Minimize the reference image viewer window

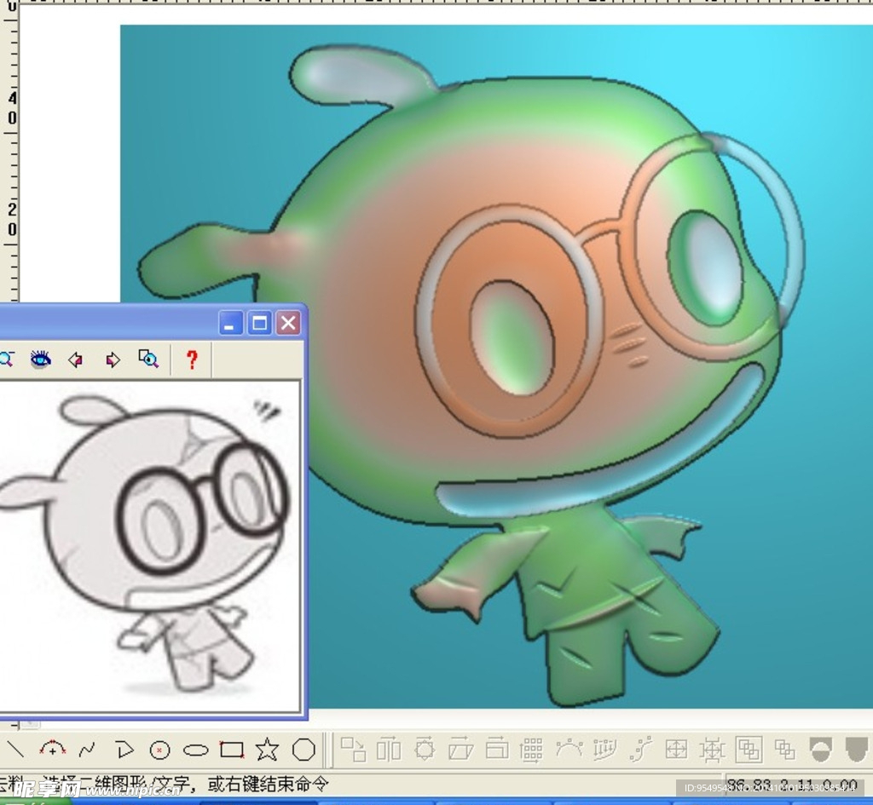231,323
